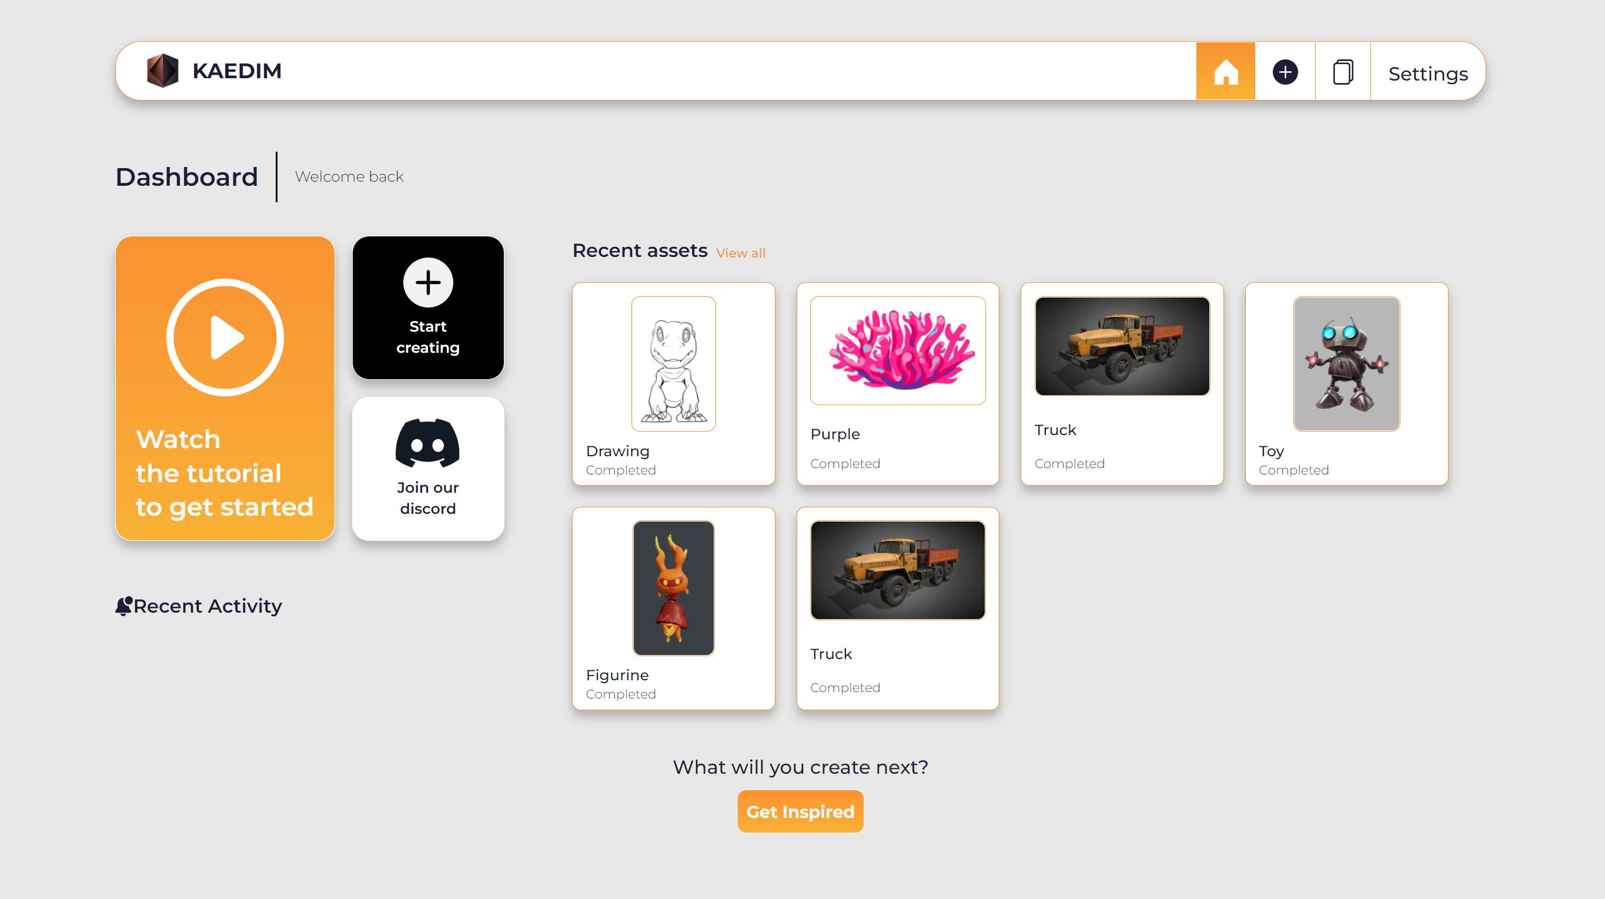Open the Figurine asset thumbnail
This screenshot has height=899, width=1605.
click(674, 588)
